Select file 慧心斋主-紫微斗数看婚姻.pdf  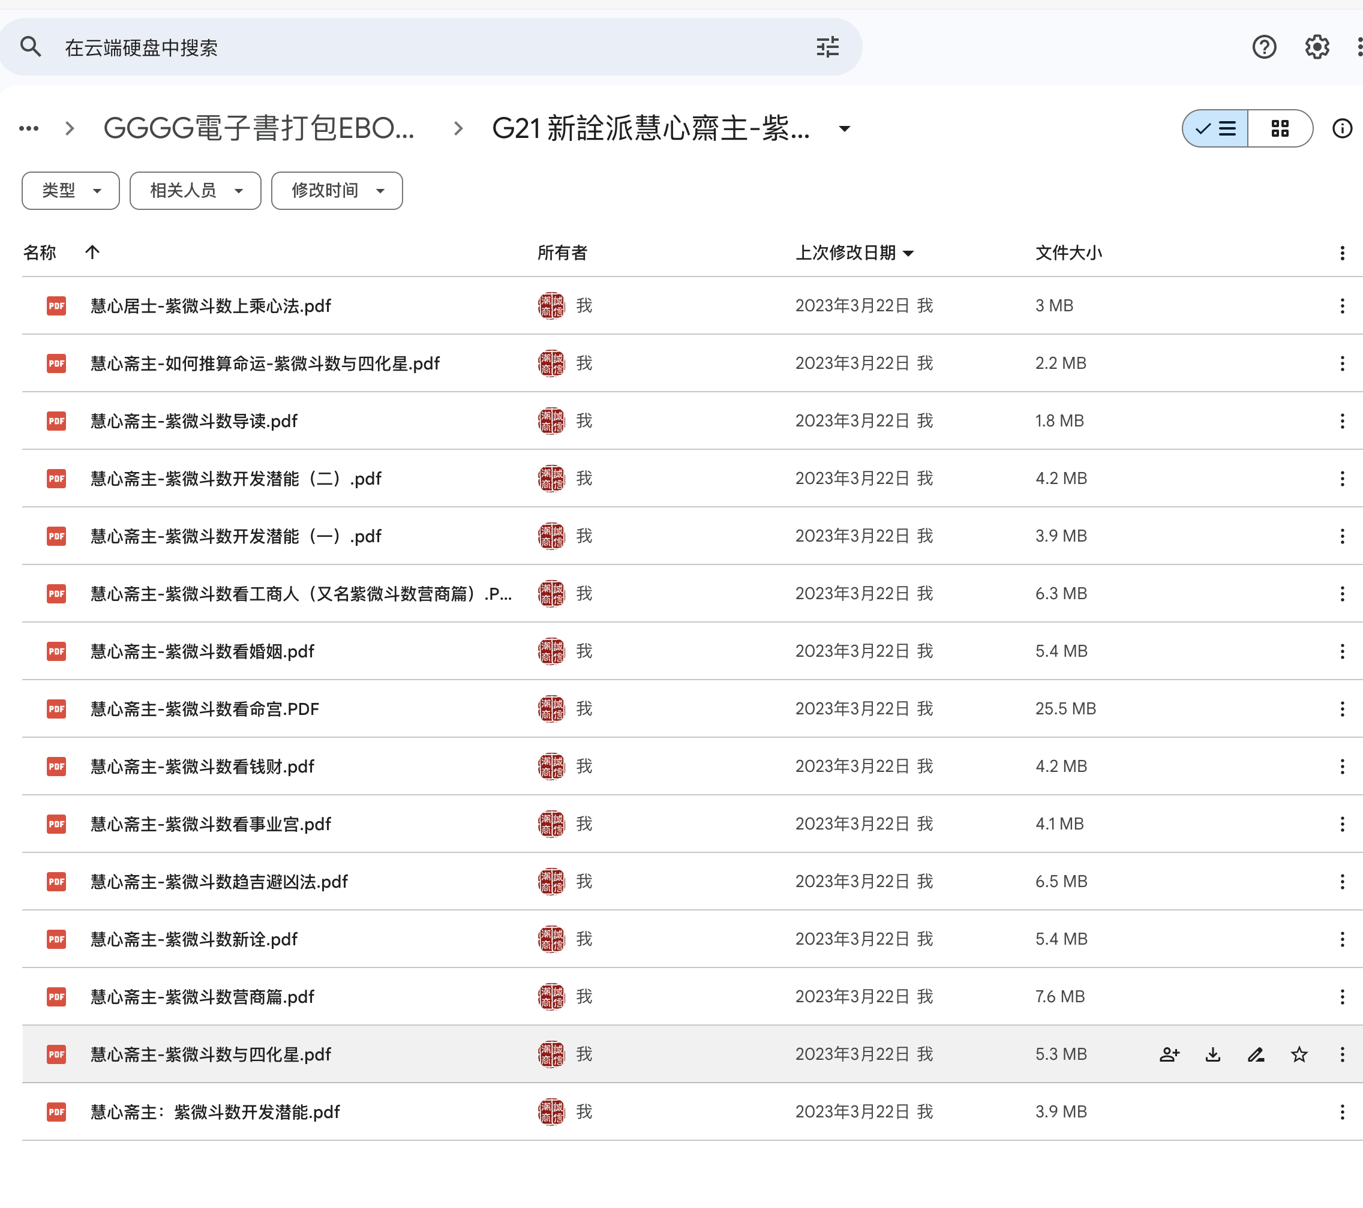[692, 651]
